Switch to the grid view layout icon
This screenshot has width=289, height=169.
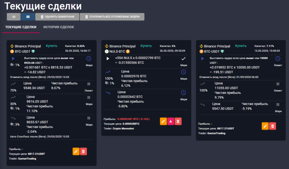point(28,17)
